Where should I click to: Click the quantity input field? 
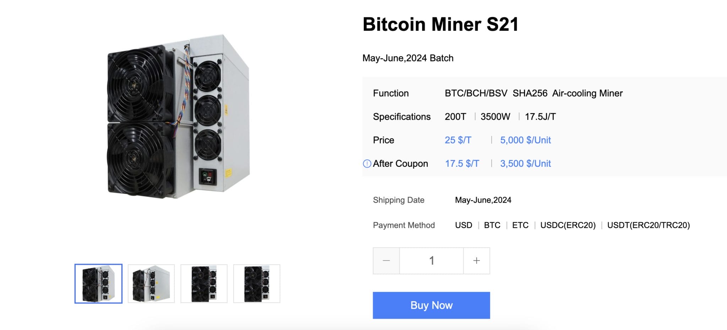point(431,261)
